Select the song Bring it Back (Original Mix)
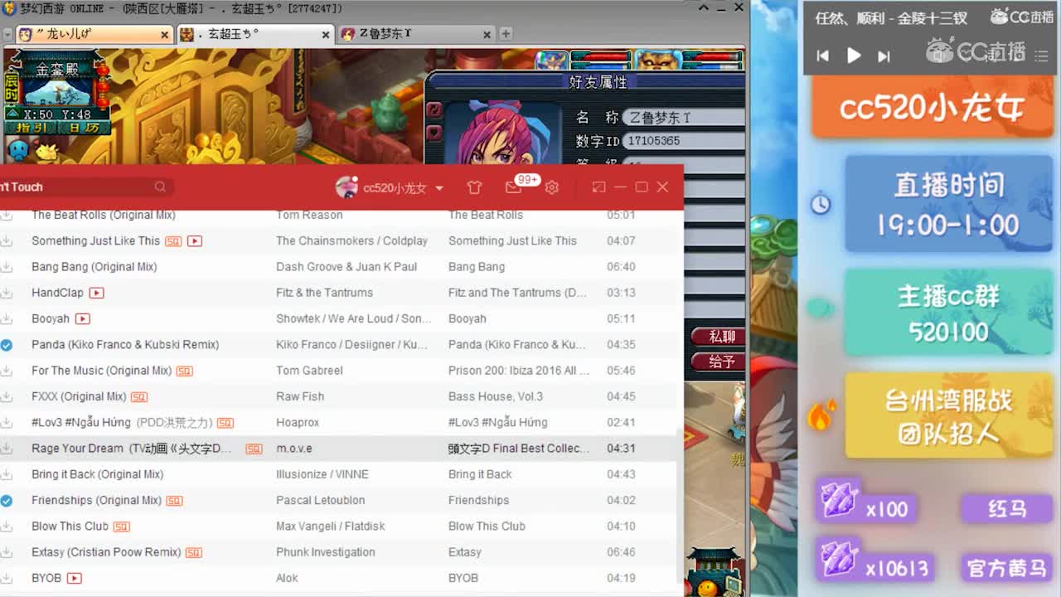 (x=338, y=474)
